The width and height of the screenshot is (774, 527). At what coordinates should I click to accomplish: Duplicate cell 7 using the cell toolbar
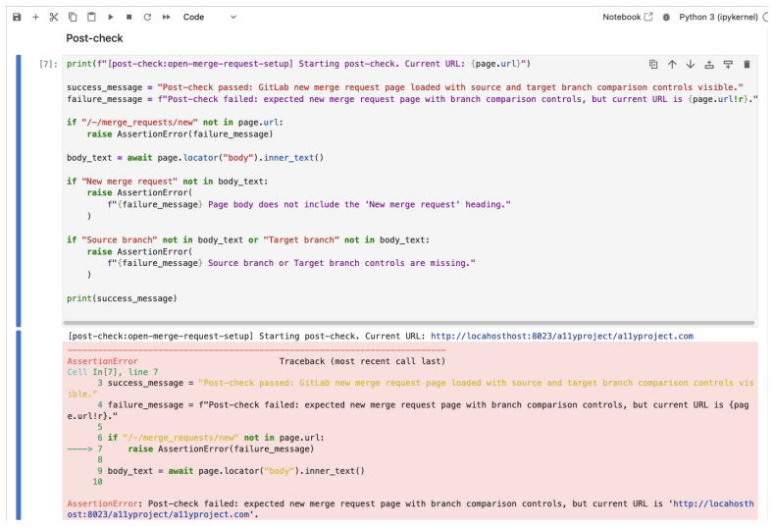point(653,64)
